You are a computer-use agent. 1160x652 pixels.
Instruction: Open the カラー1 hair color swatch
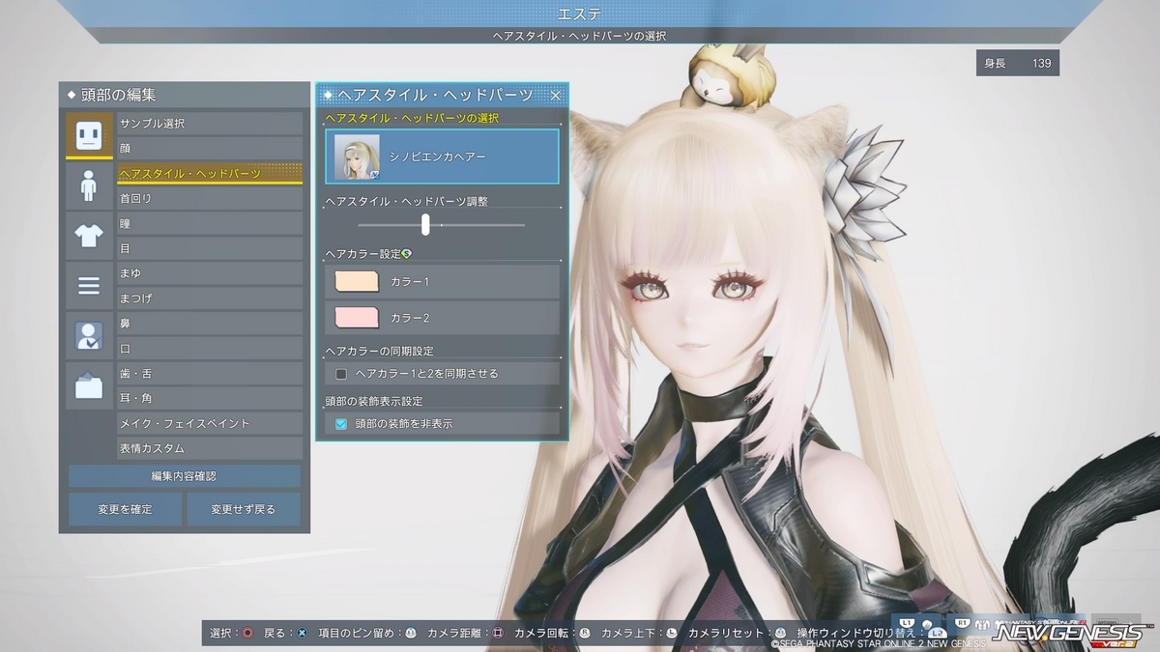click(x=356, y=281)
